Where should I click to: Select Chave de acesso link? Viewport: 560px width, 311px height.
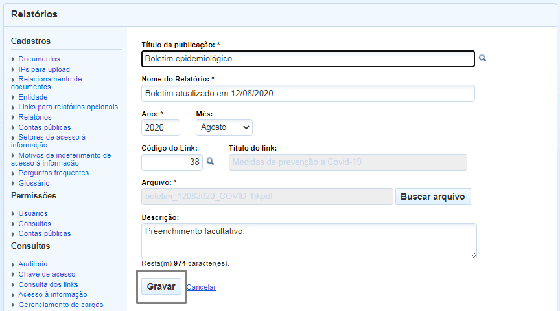point(47,274)
